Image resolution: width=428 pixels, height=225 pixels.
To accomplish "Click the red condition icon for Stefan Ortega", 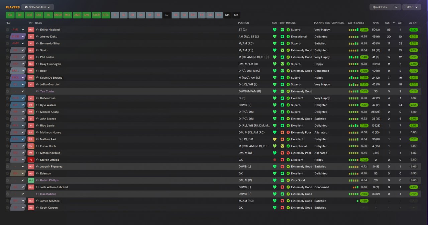I will coord(275,160).
